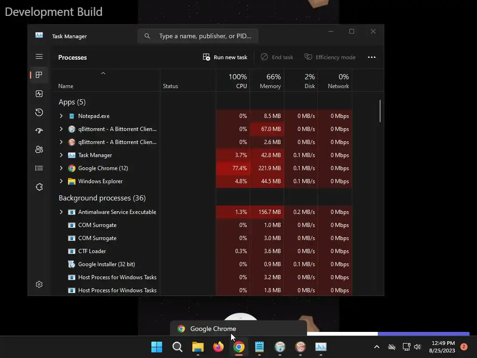Select the Google Chrome icon in process list
The height and width of the screenshot is (358, 477).
pyautogui.click(x=71, y=168)
